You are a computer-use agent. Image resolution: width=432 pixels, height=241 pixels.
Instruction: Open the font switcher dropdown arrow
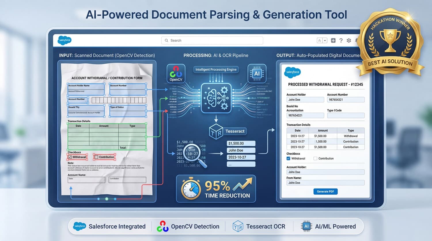click(x=325, y=40)
